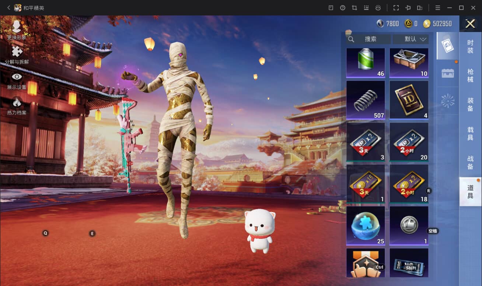
Task: Expand the 默认 sort dropdown
Action: point(411,39)
